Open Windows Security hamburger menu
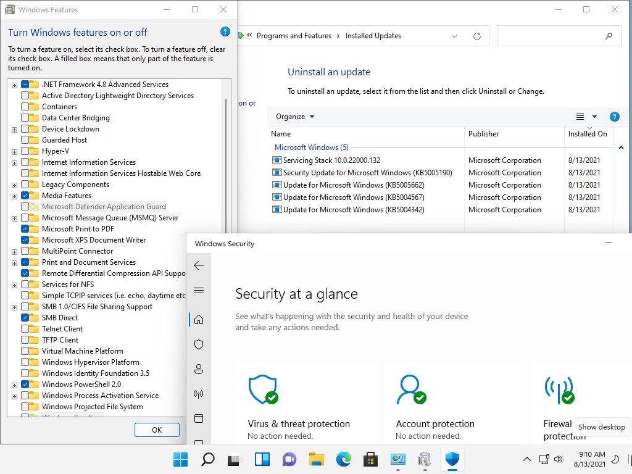The width and height of the screenshot is (632, 474). [199, 291]
